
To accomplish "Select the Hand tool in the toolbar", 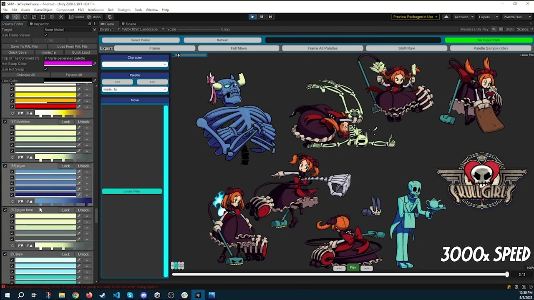I will (x=7, y=17).
